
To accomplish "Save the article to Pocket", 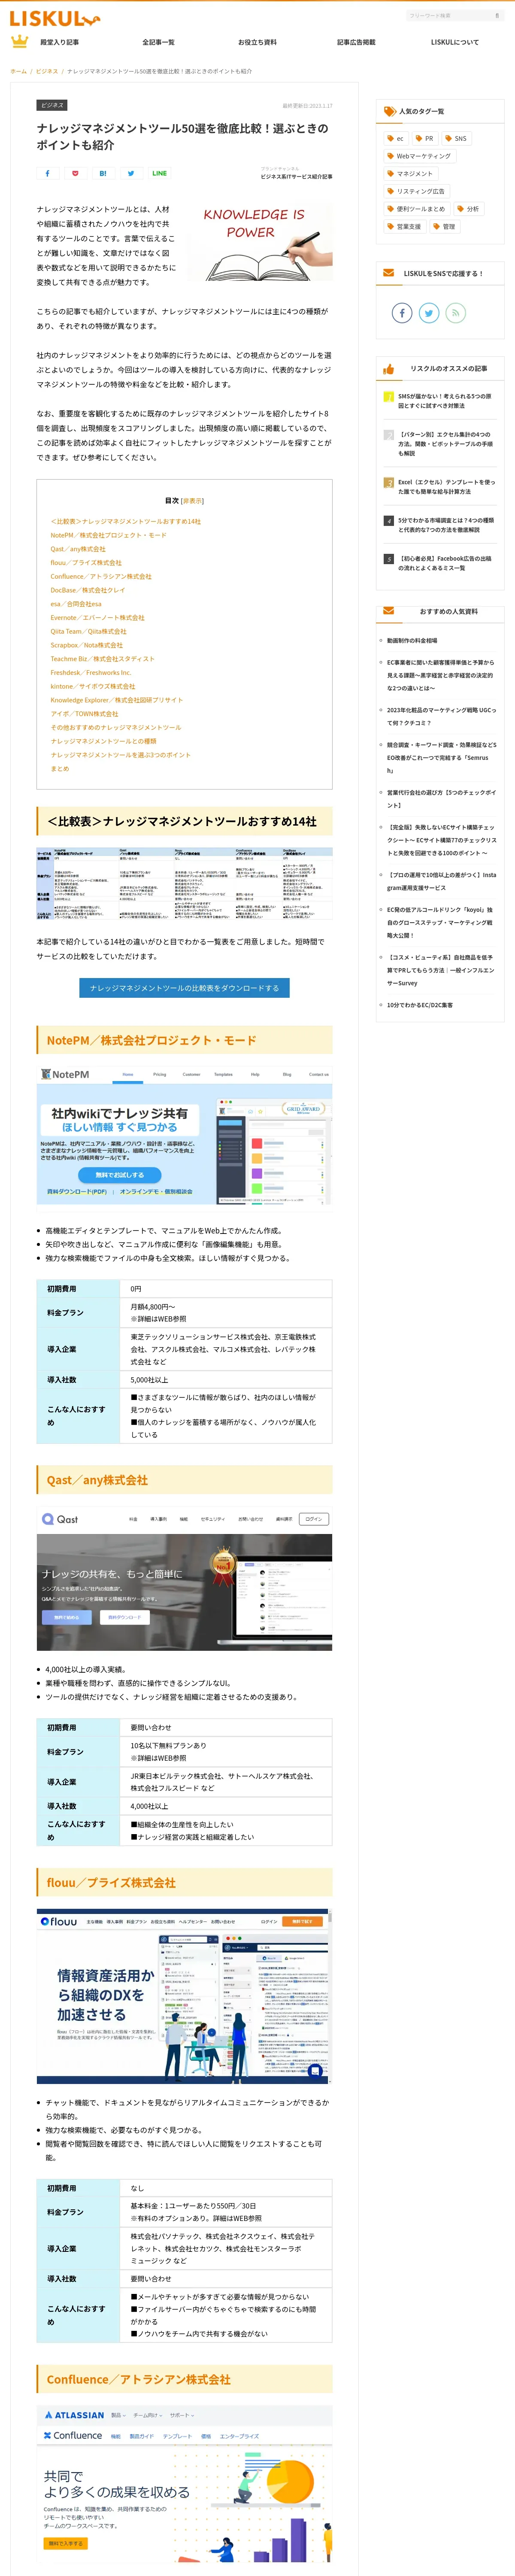I will [75, 173].
